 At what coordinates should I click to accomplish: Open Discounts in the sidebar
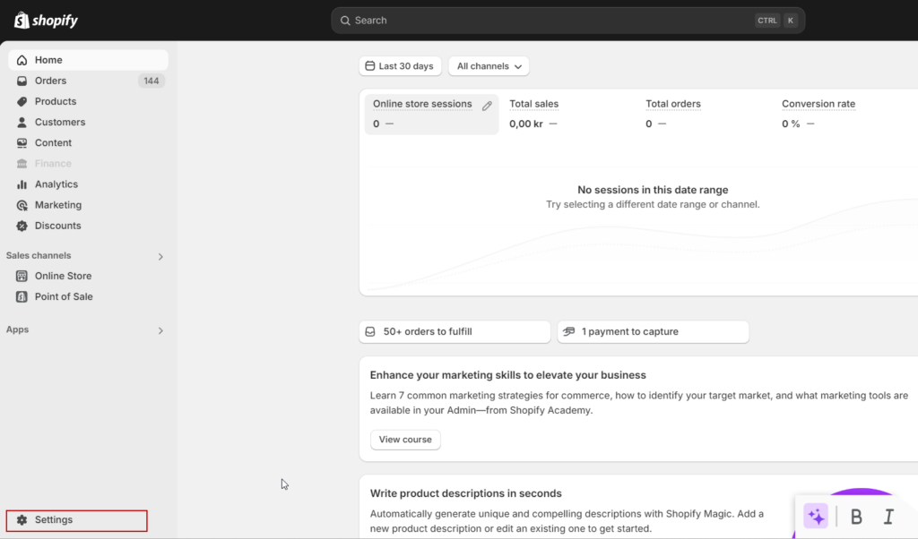(89, 227)
